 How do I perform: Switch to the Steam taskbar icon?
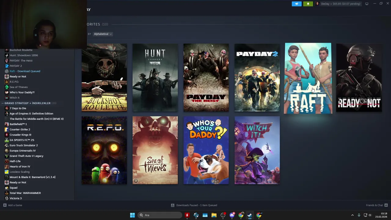pyautogui.click(x=250, y=215)
